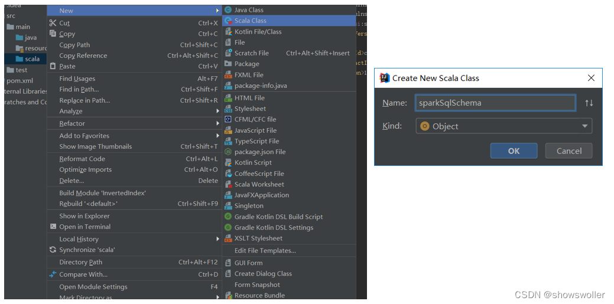Select pom.xml in project tree

(x=20, y=81)
